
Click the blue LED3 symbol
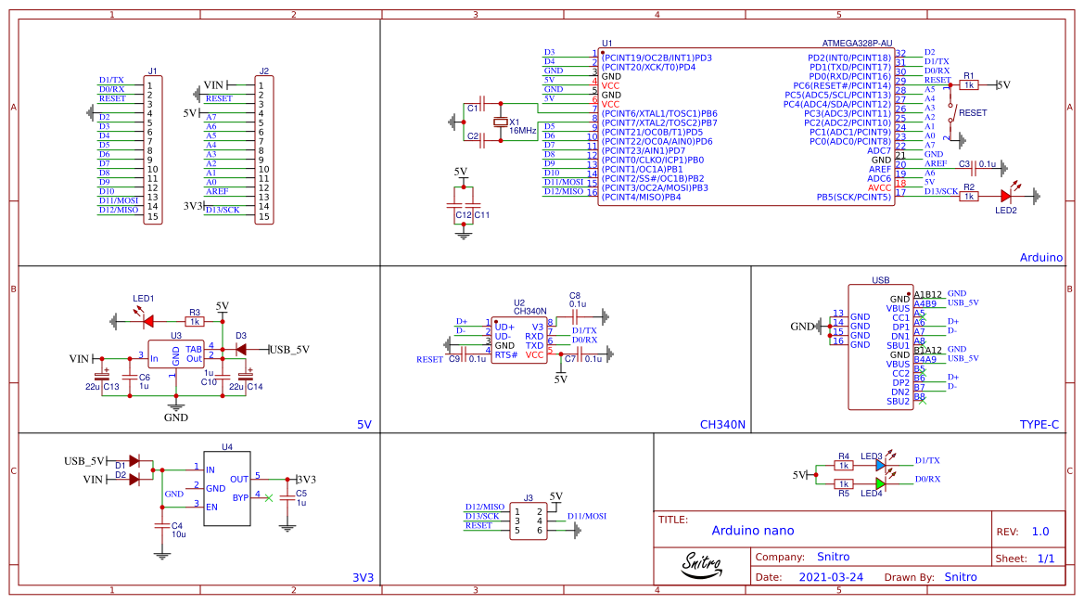880,466
